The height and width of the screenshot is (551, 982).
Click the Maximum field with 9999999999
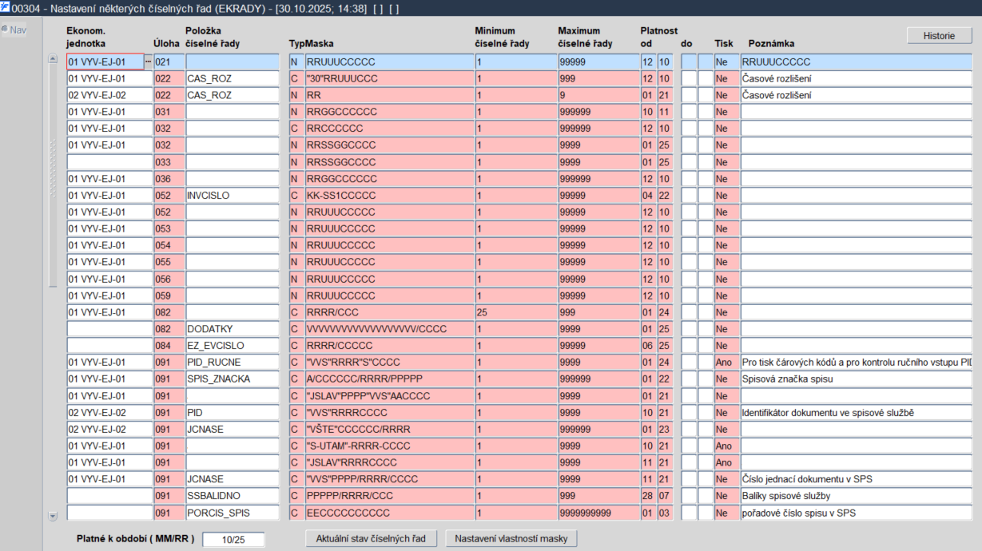click(598, 512)
